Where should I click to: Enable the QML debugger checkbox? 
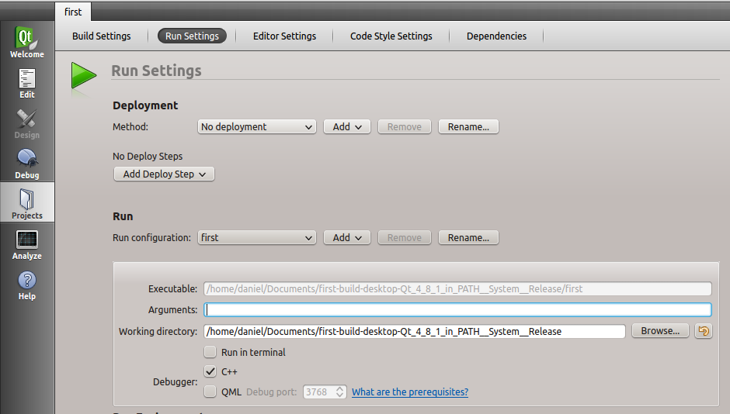(x=210, y=392)
